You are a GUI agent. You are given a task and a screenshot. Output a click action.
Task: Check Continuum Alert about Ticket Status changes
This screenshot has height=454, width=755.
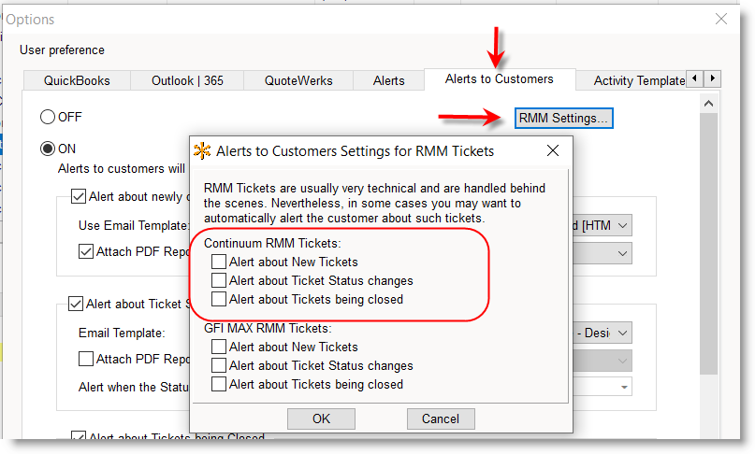(x=219, y=280)
